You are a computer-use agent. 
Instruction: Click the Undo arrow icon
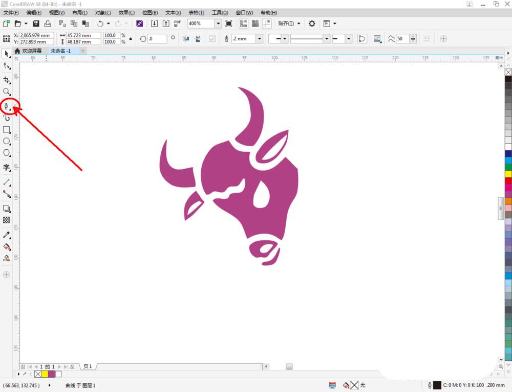[x=100, y=24]
